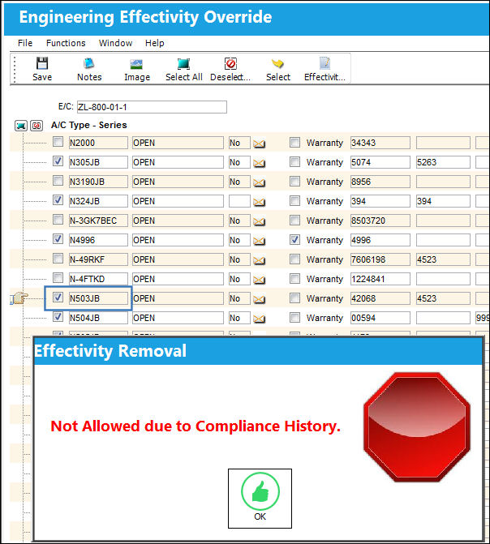Click the 42068 field in N503JB row

pos(380,298)
